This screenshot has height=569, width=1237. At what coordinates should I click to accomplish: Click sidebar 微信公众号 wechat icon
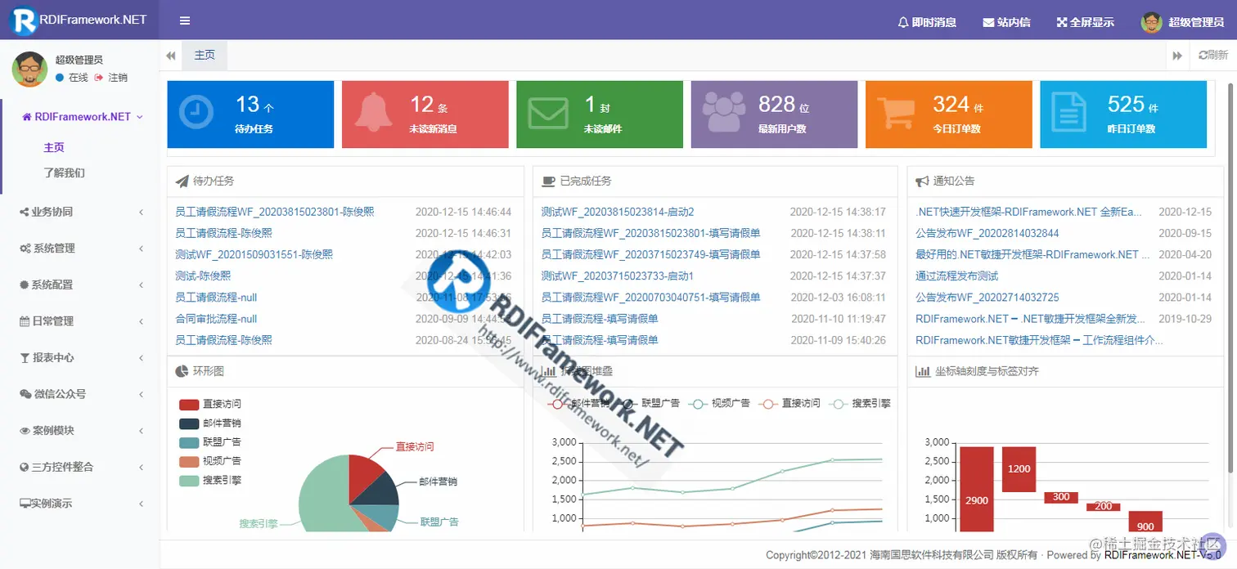click(x=25, y=394)
